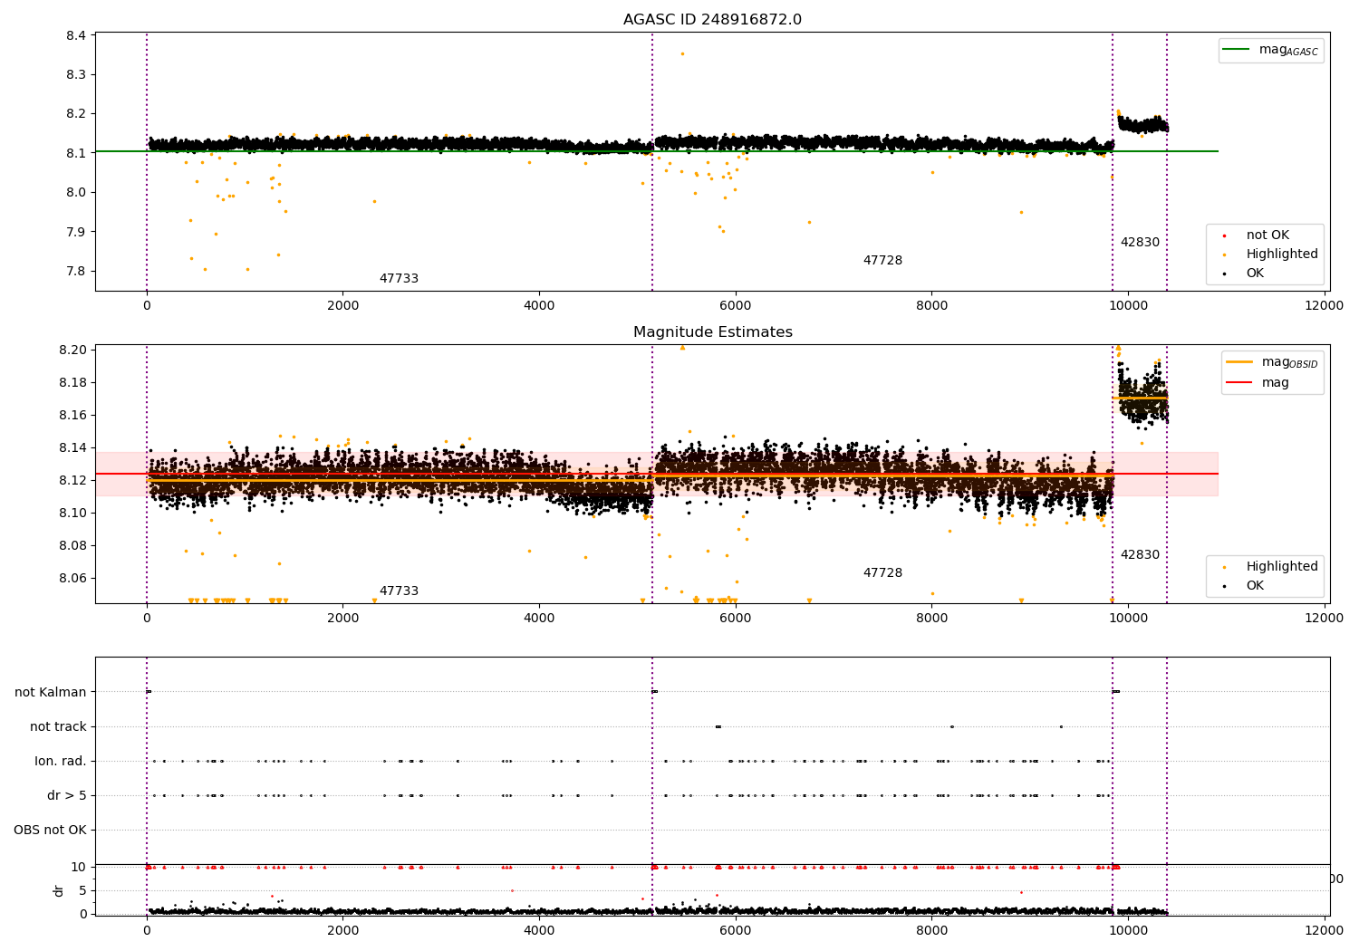Click the 5 tick on the dr axis
The image size is (1359, 951).
coord(82,890)
